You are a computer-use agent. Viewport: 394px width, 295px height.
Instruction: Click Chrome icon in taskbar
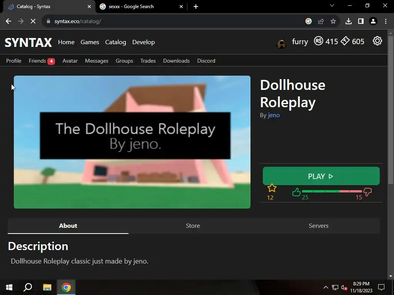(66, 287)
